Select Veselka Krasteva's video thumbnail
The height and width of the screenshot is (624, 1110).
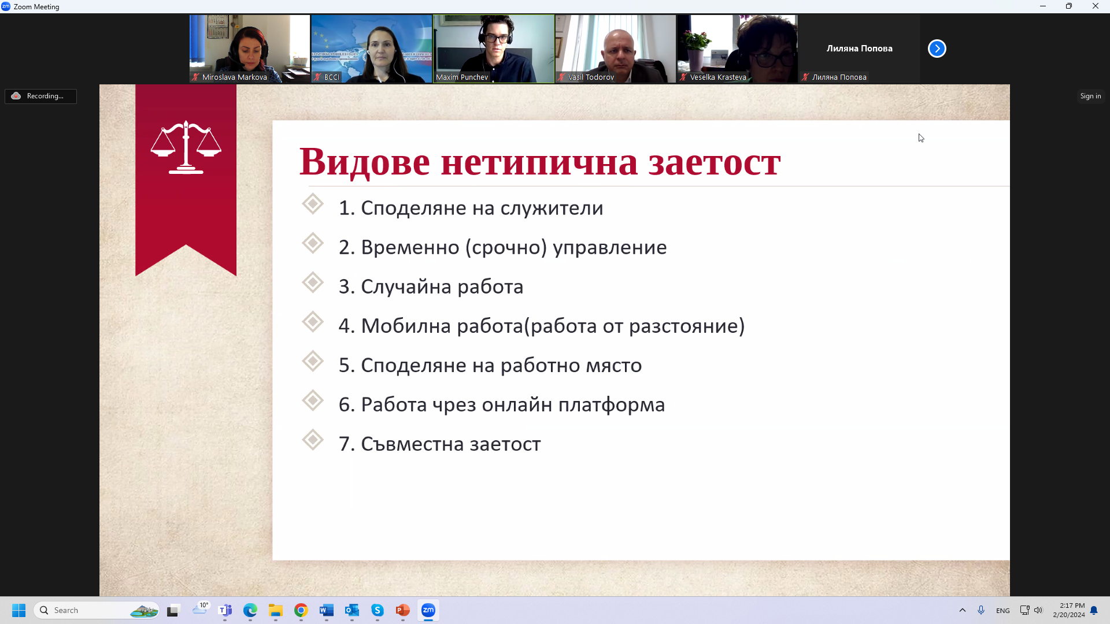pos(738,49)
